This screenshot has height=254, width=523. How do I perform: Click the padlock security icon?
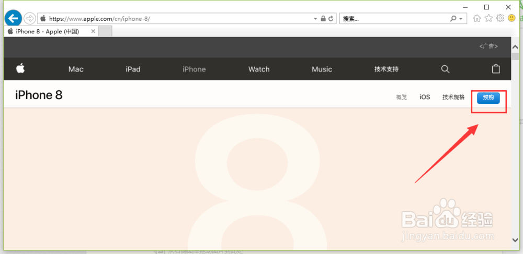[x=323, y=19]
